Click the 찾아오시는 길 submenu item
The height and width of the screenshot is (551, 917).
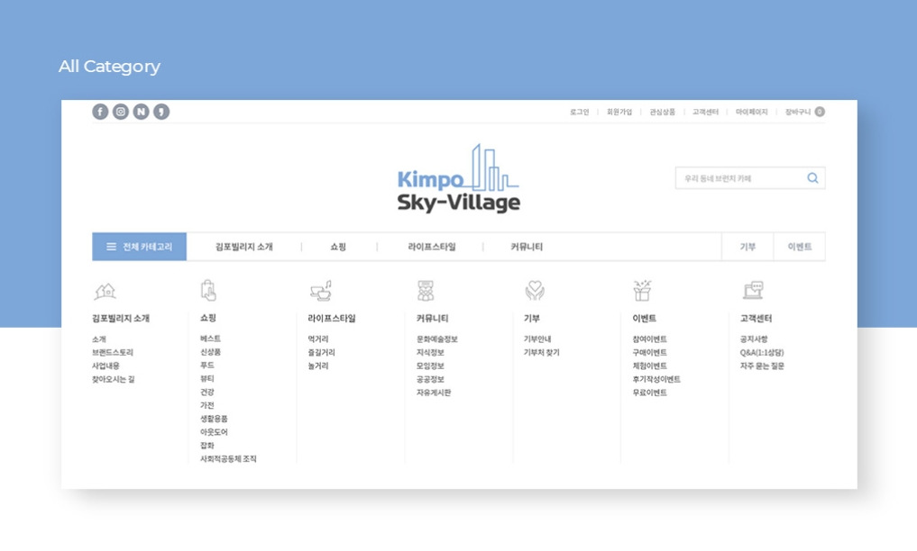(x=113, y=379)
